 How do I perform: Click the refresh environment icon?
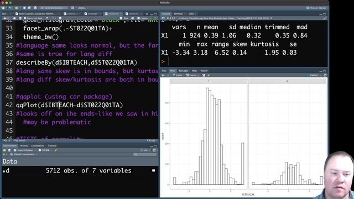[x=154, y=150]
